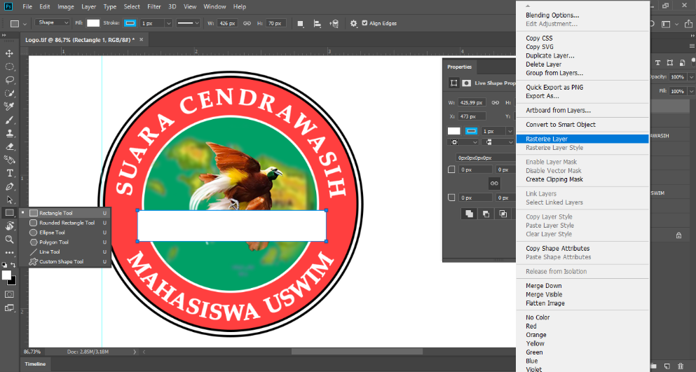This screenshot has height=372, width=696.
Task: Pick Ellipse Tool from flyout
Action: pos(64,233)
